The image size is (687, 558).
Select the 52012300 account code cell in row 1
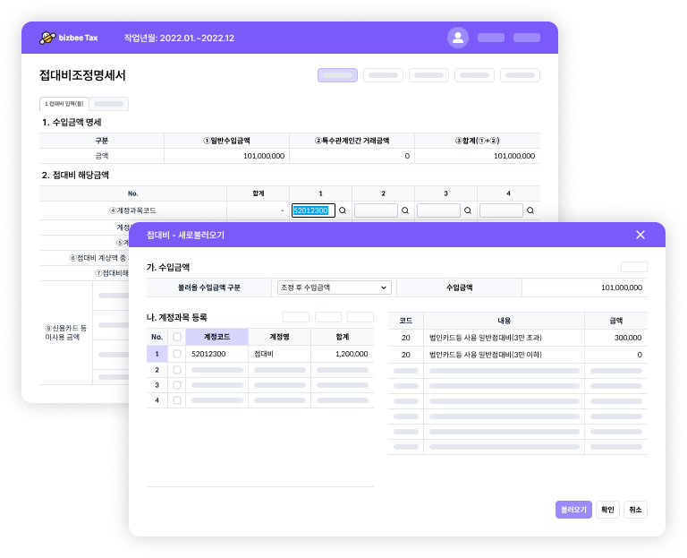coord(216,354)
